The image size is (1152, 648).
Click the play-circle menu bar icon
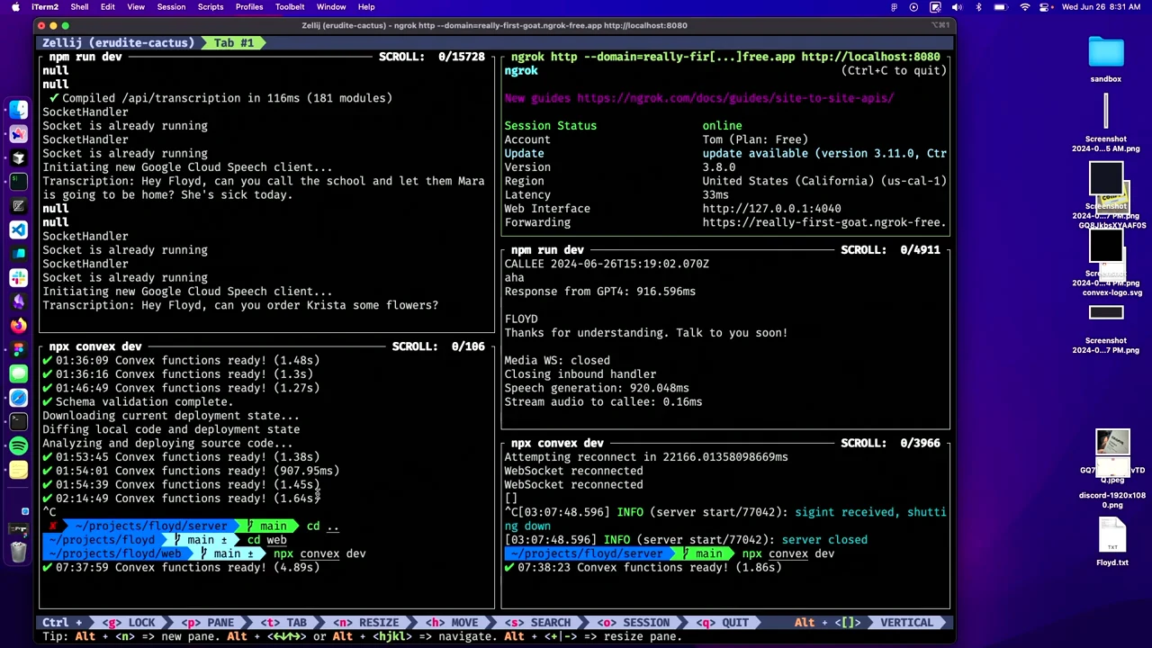pyautogui.click(x=913, y=7)
